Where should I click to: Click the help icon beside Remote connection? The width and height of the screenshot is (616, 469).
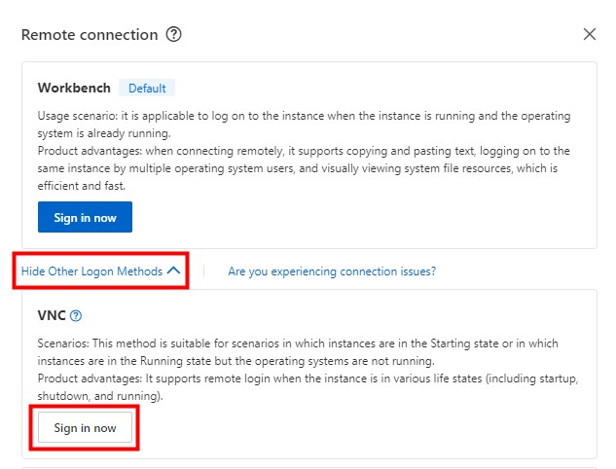pos(174,35)
